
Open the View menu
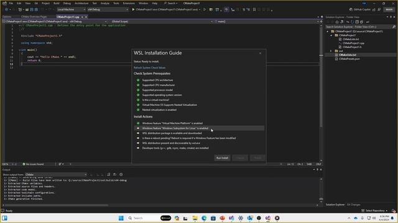point(27,3)
